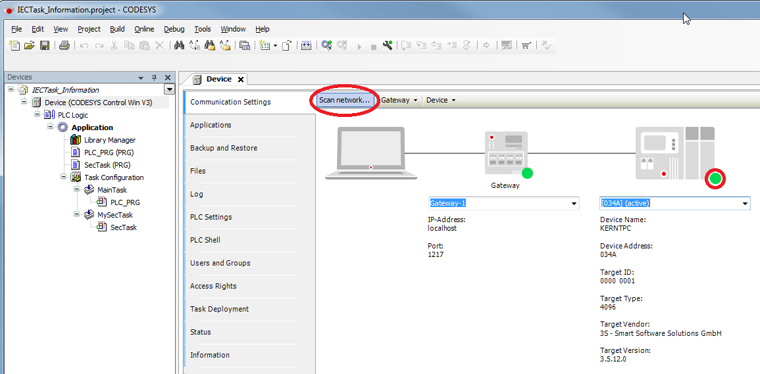Click the Task Configuration icon in tree
760x374 pixels.
[x=76, y=177]
